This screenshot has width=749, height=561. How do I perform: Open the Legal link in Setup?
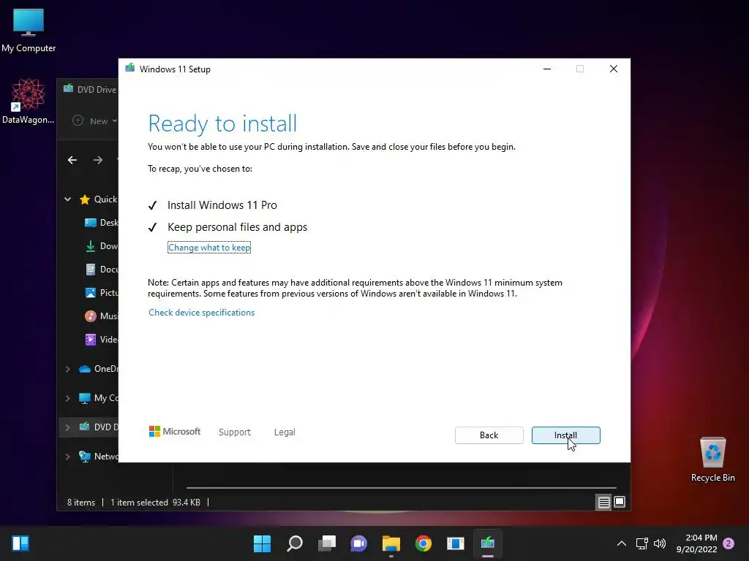(x=285, y=432)
